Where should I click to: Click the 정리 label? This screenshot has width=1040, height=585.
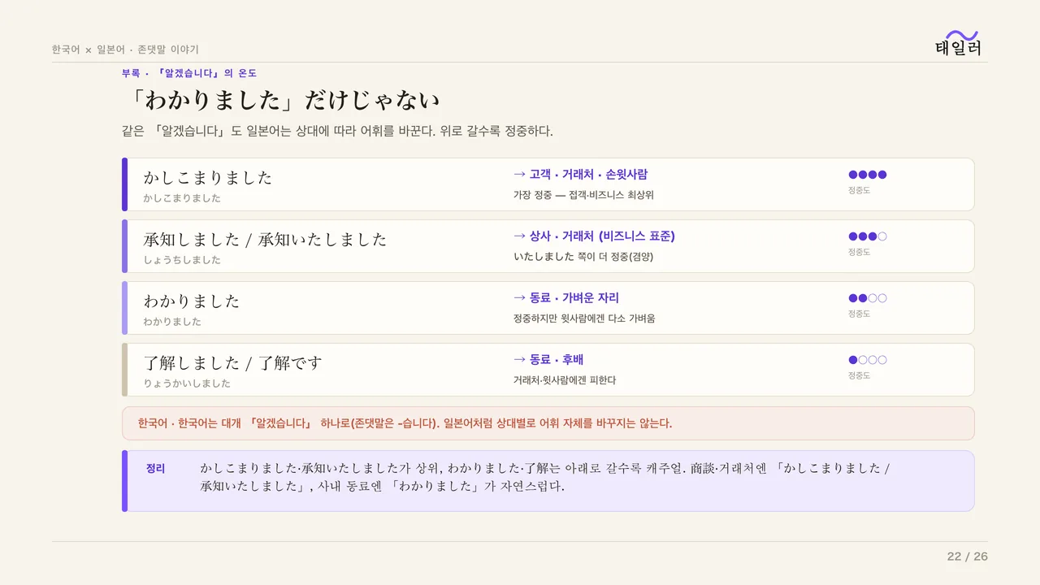(x=155, y=469)
